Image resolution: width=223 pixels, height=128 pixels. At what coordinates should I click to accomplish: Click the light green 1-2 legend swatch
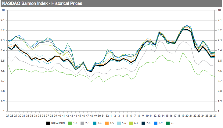70,123
